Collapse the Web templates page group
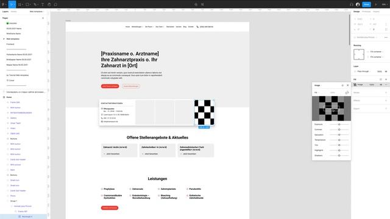 [4, 39]
